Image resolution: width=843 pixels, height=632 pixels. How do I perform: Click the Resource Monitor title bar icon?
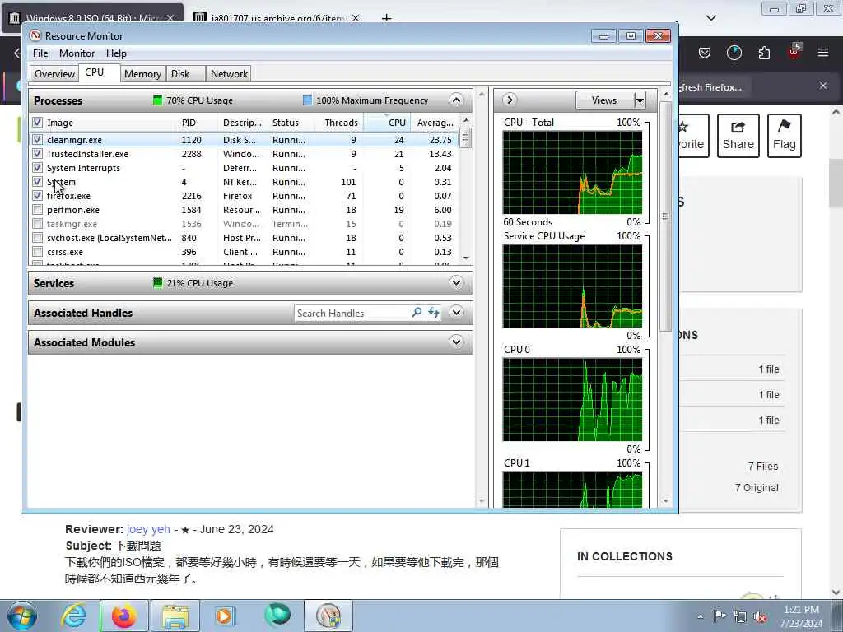[35, 36]
